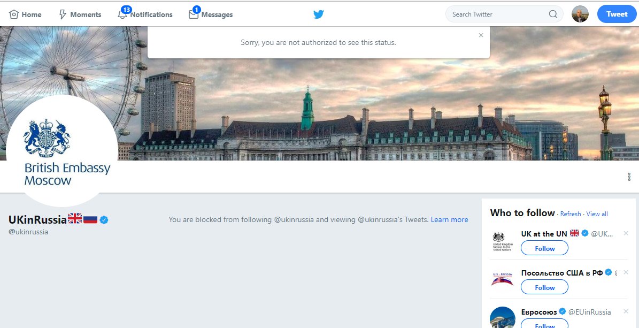Open the Евросоюз profile
The height and width of the screenshot is (328, 639).
(x=539, y=312)
